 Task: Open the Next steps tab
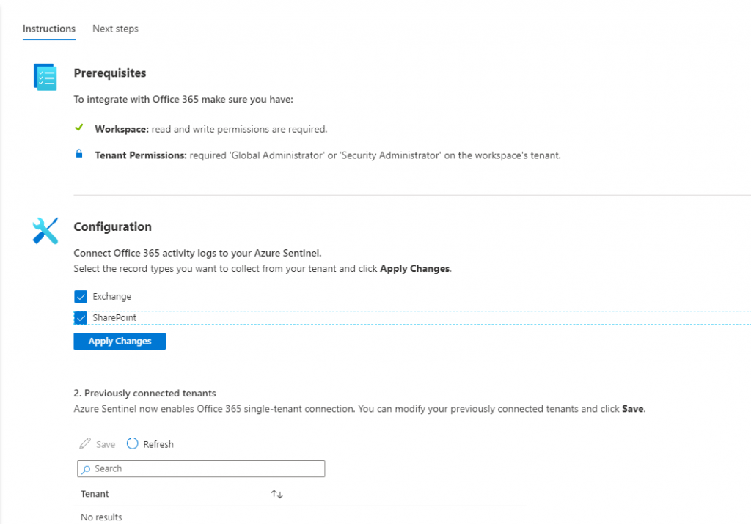(115, 29)
